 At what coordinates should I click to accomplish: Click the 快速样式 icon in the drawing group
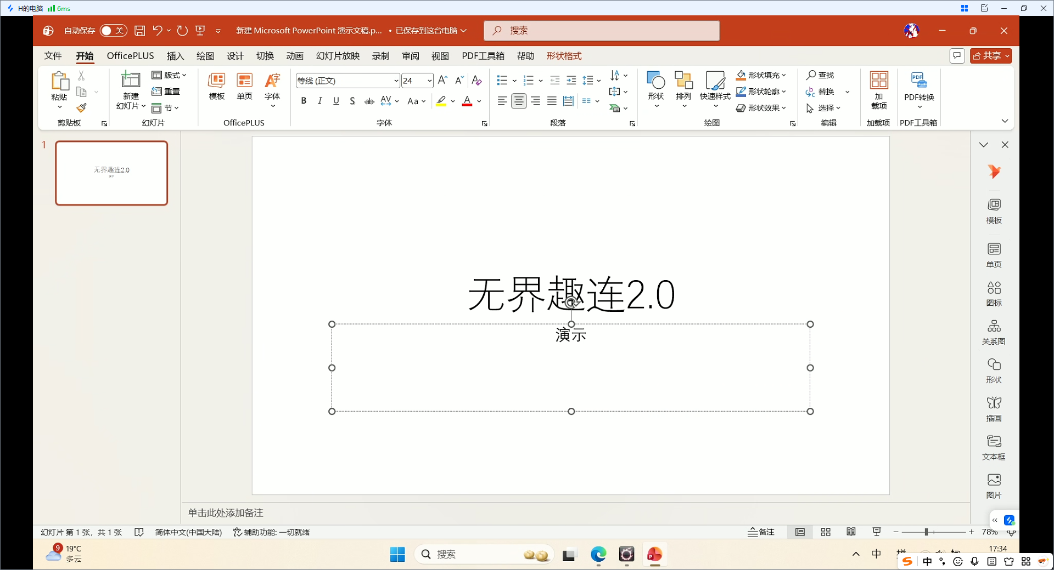pos(714,88)
